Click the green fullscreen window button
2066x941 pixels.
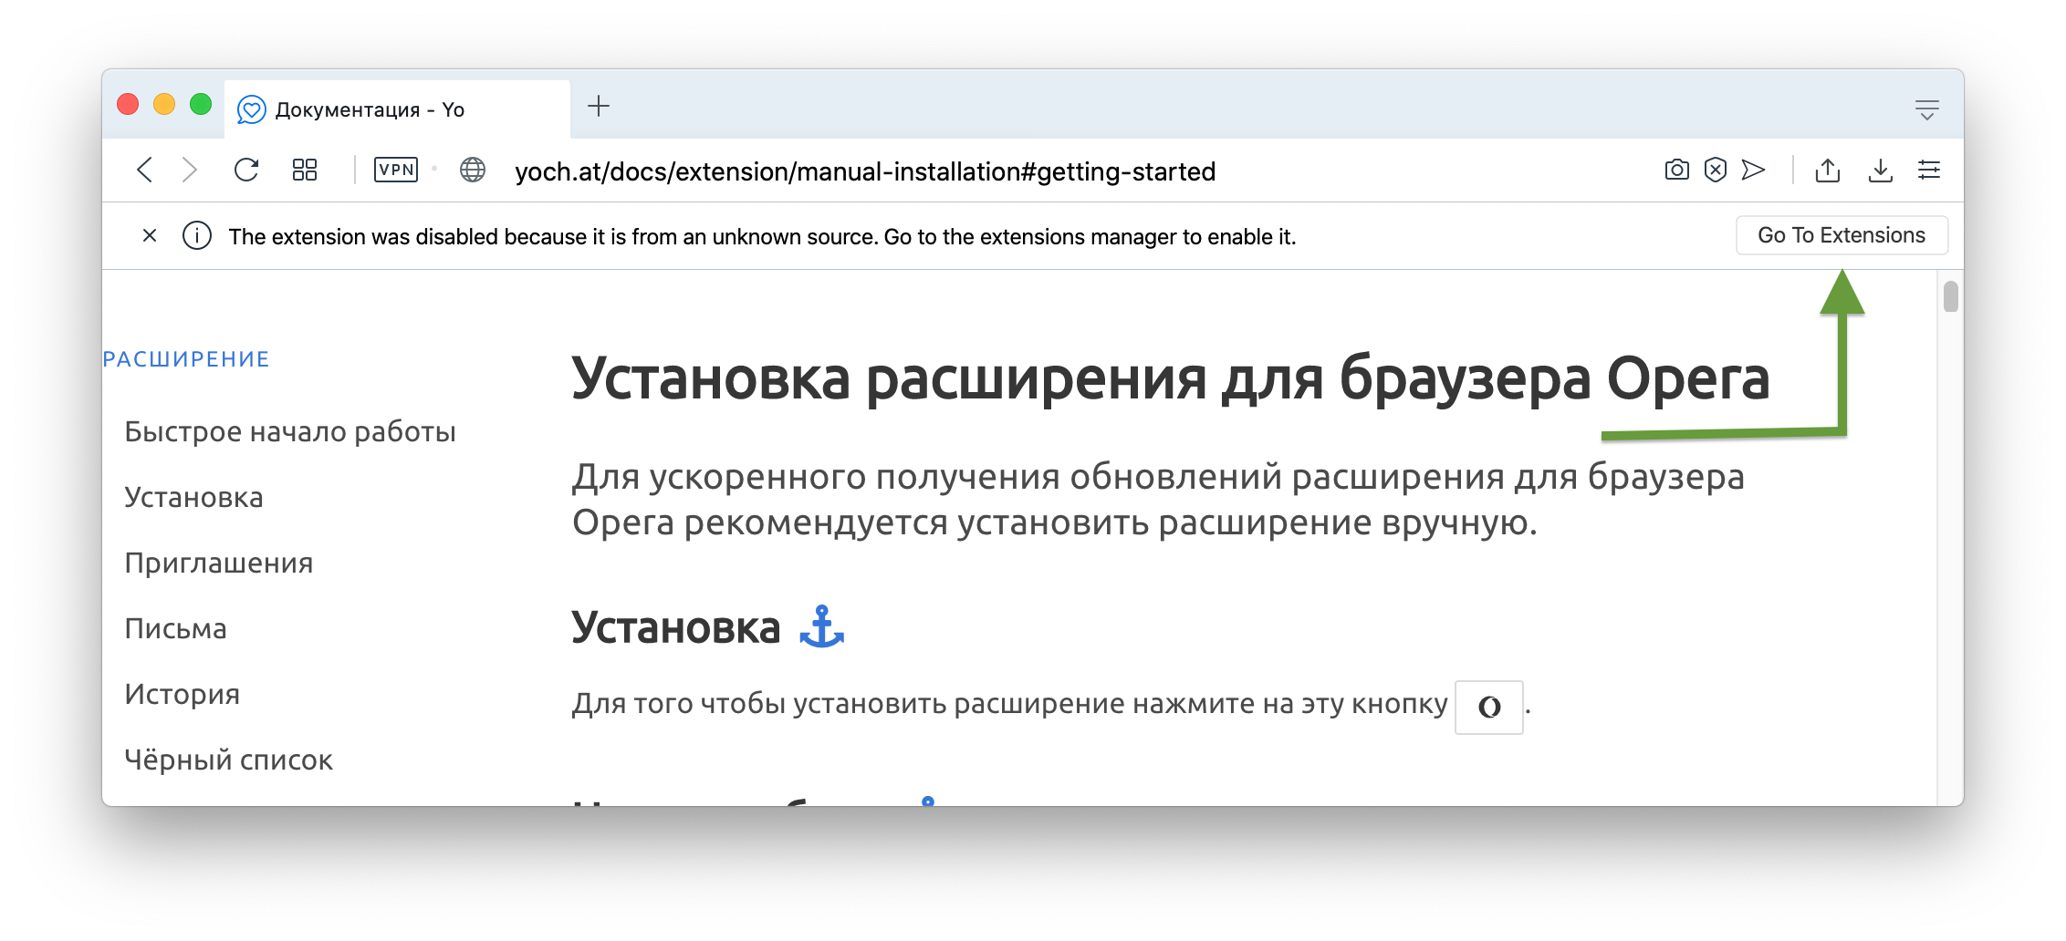tap(201, 104)
